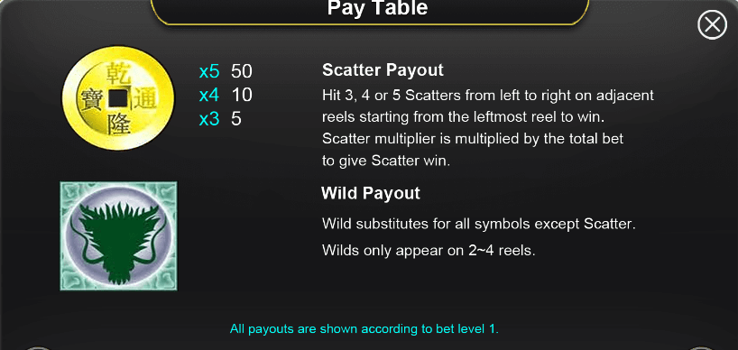
Task: Click the x5 scatter multiplier label
Action: click(x=209, y=71)
